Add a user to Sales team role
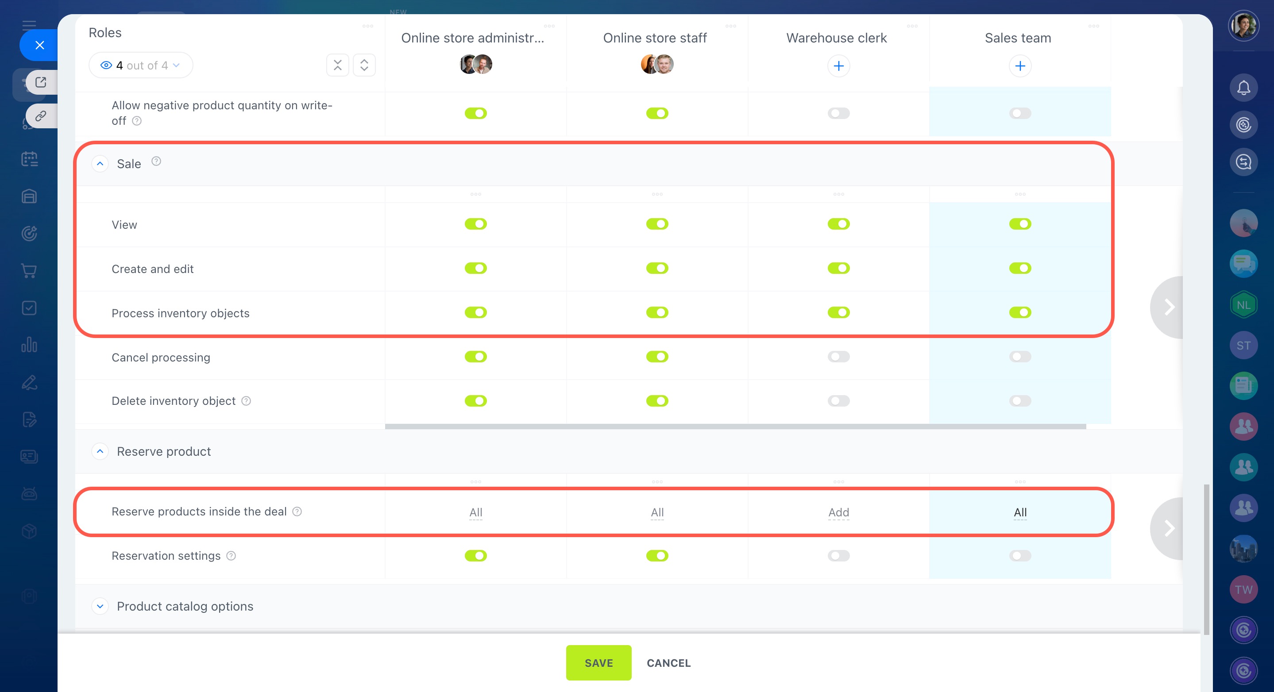 [1020, 66]
